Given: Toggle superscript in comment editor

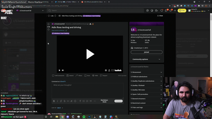Looking at the screenshot, I should tap(72, 101).
